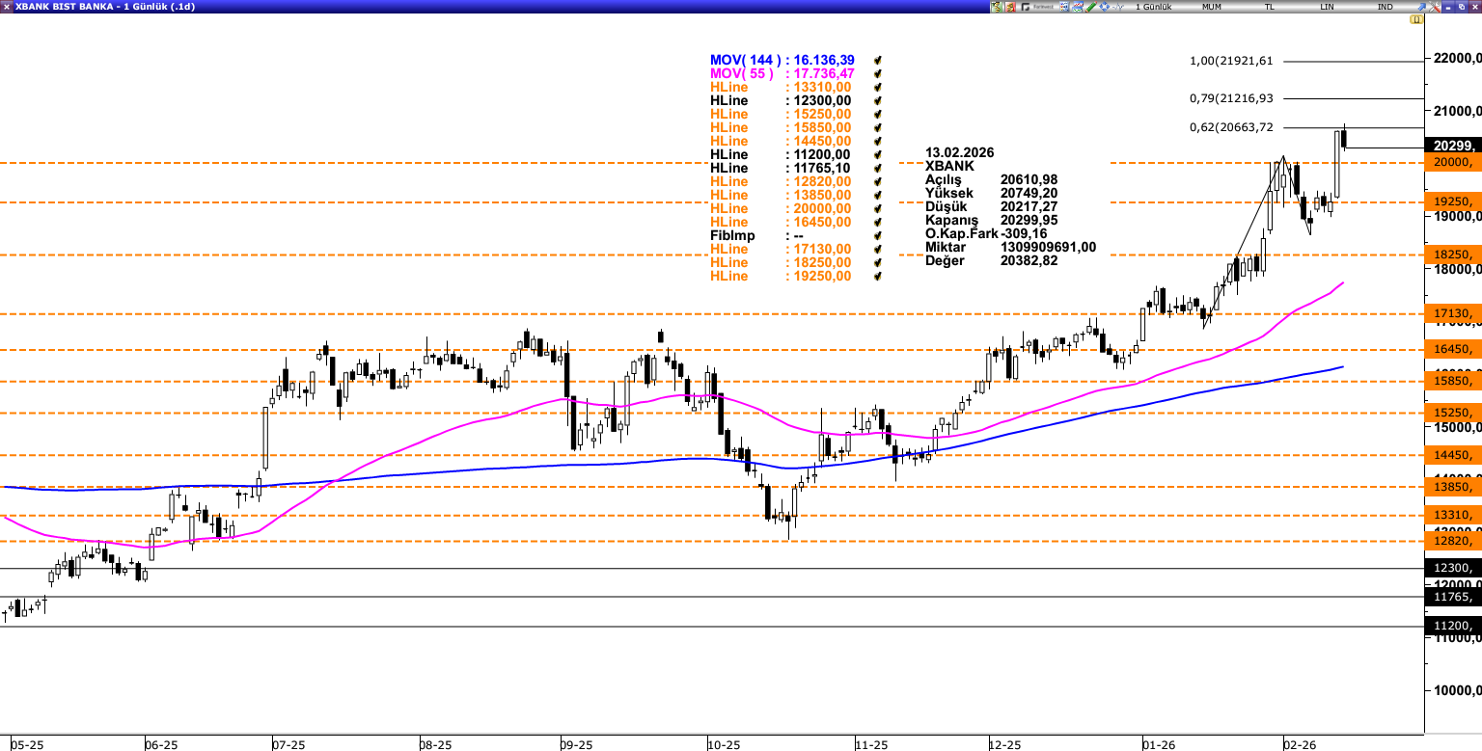
Task: Uncheck the HLine 20000,00 checkmark
Action: click(876, 209)
